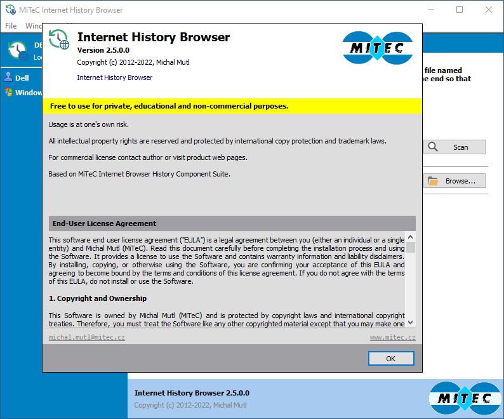Follow the blue Internet History Browser link
504x419 pixels.
[x=115, y=77]
